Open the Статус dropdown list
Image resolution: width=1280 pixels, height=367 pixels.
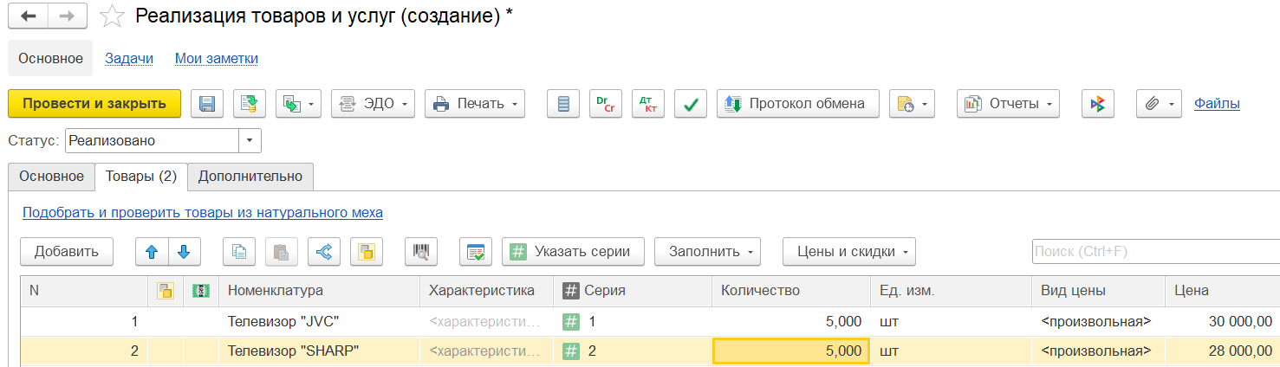pyautogui.click(x=250, y=140)
